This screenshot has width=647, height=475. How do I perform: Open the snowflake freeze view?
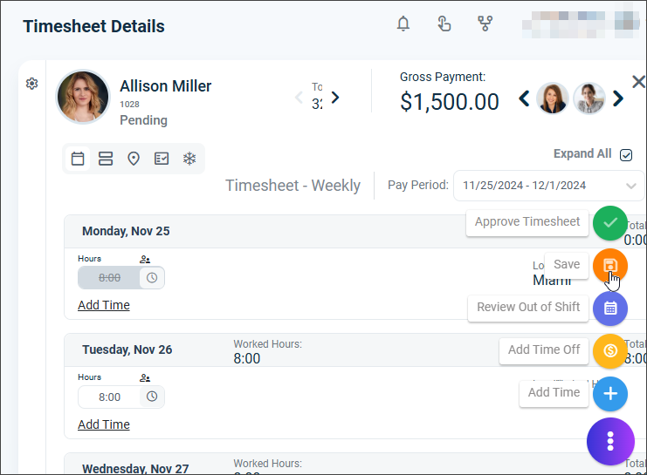[x=189, y=159]
